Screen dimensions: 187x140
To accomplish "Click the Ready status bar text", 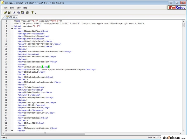I will (x=4, y=137).
